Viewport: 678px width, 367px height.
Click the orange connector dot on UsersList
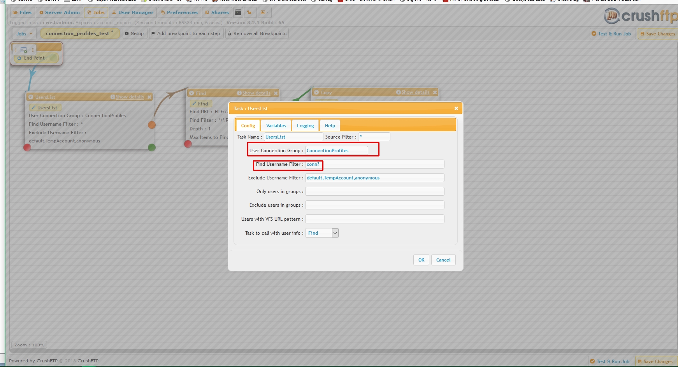[x=152, y=125]
